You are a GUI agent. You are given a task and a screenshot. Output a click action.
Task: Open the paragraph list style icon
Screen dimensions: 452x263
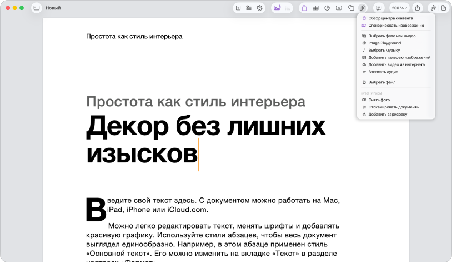tap(248, 8)
